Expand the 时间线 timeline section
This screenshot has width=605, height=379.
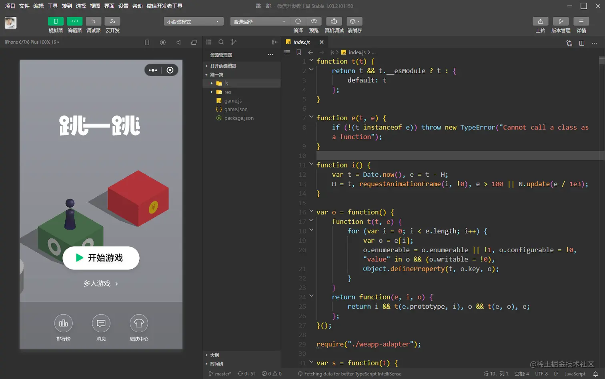click(x=242, y=364)
